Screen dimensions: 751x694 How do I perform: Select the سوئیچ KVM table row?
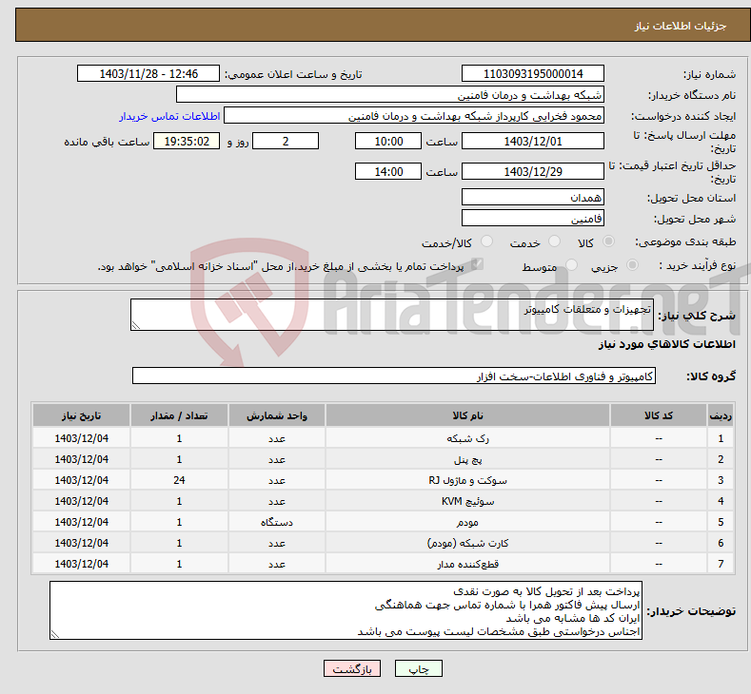tap(467, 501)
